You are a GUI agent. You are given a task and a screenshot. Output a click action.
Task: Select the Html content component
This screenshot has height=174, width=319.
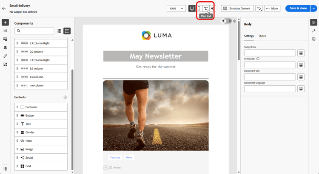[x=41, y=141]
